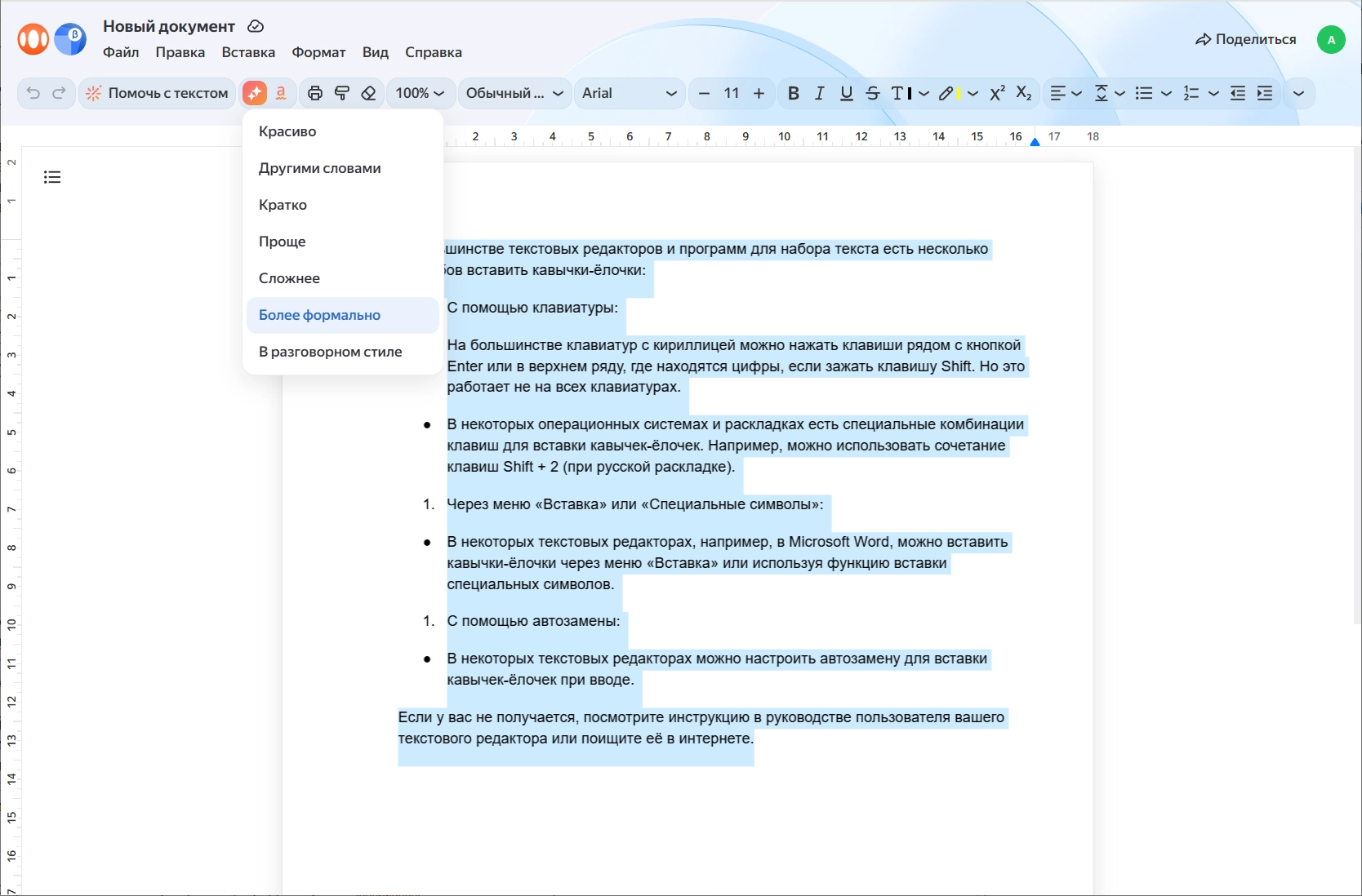Click the Поделиться share button
The image size is (1362, 896).
[x=1246, y=39]
